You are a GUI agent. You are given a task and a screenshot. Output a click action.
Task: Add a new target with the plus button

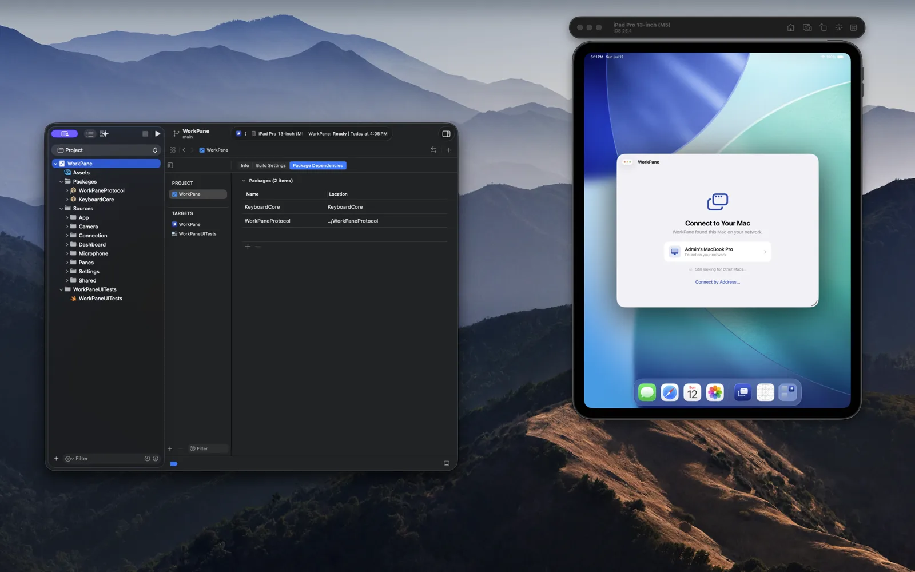pos(170,448)
